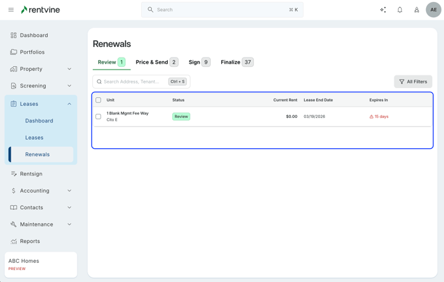The width and height of the screenshot is (444, 282).
Task: Check the box for 1 Blank Mgmt Fee Way
Action: (x=99, y=117)
